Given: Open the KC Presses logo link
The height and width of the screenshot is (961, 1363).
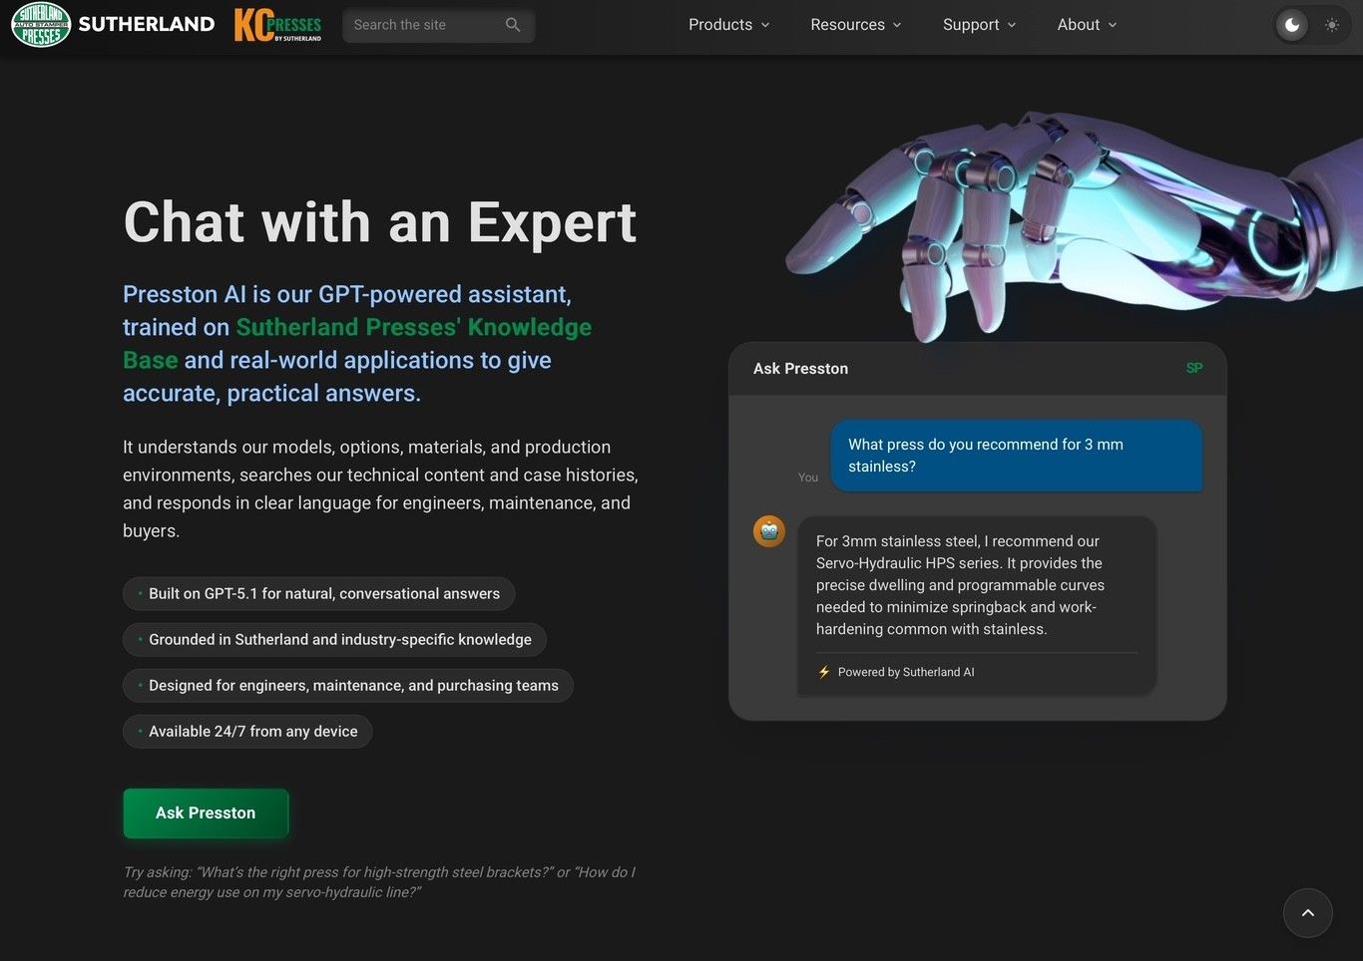Looking at the screenshot, I should click(278, 25).
